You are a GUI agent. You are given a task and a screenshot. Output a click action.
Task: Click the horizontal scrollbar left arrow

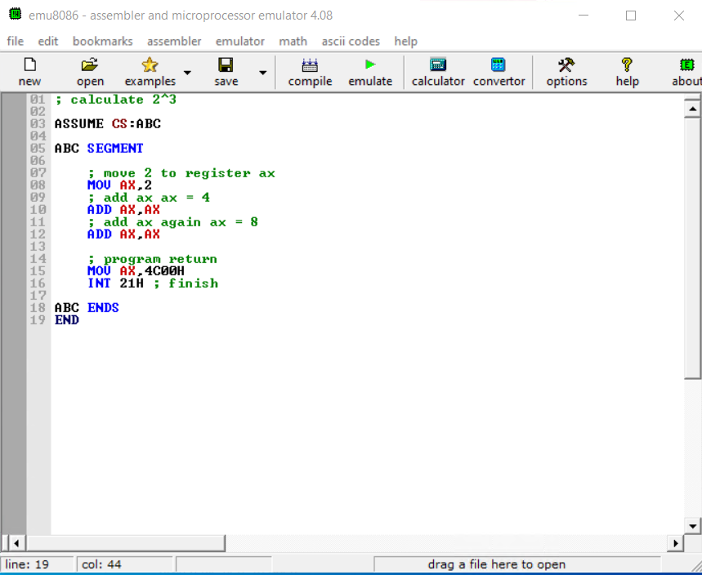(x=16, y=543)
